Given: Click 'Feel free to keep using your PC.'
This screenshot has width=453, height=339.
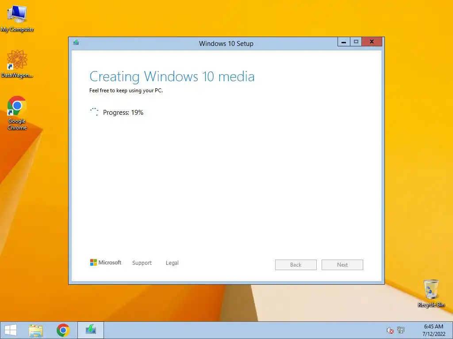Looking at the screenshot, I should click(126, 90).
